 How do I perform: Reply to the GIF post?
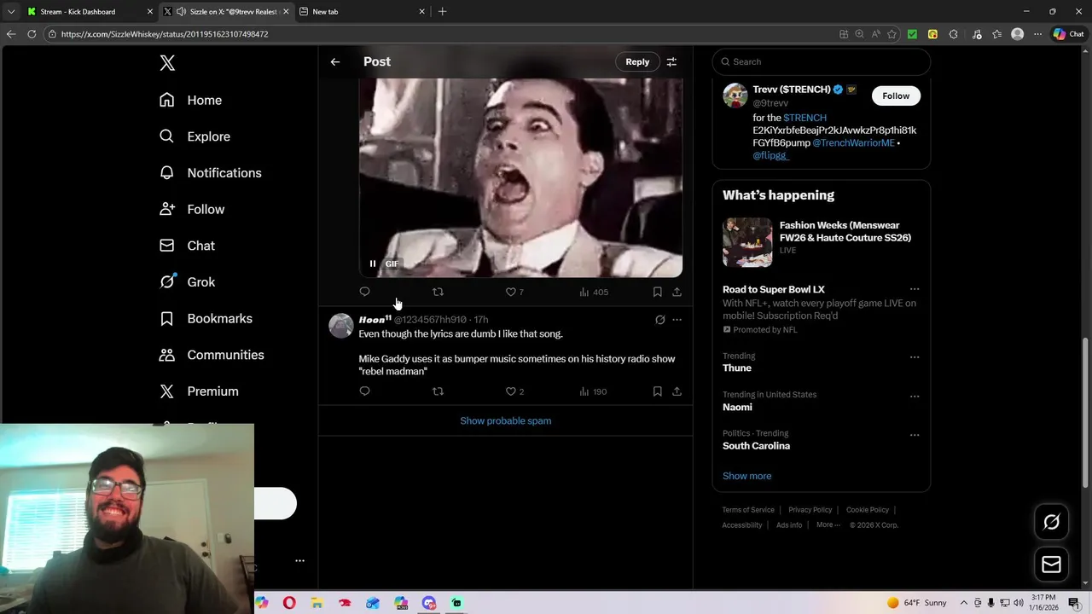364,292
